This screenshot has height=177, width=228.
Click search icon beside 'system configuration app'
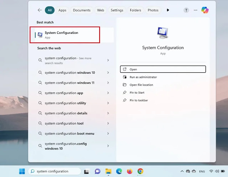[40, 93]
